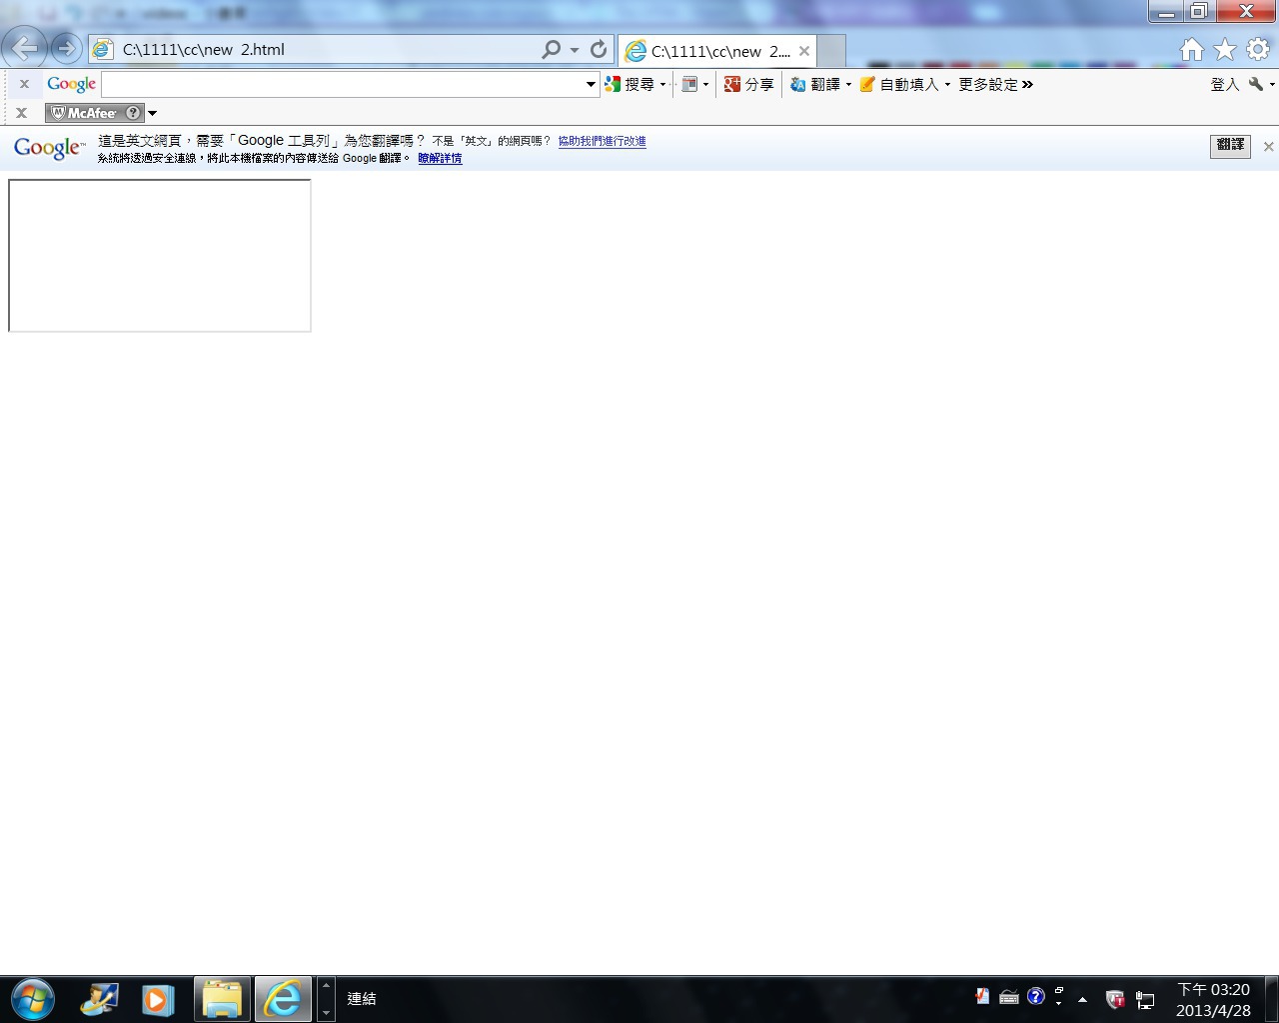
Task: Close the C:\1111\cc\new 2 tab
Action: pos(804,51)
